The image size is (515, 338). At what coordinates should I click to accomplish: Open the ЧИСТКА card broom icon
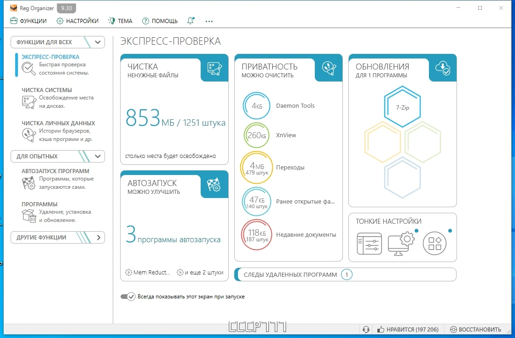214,68
